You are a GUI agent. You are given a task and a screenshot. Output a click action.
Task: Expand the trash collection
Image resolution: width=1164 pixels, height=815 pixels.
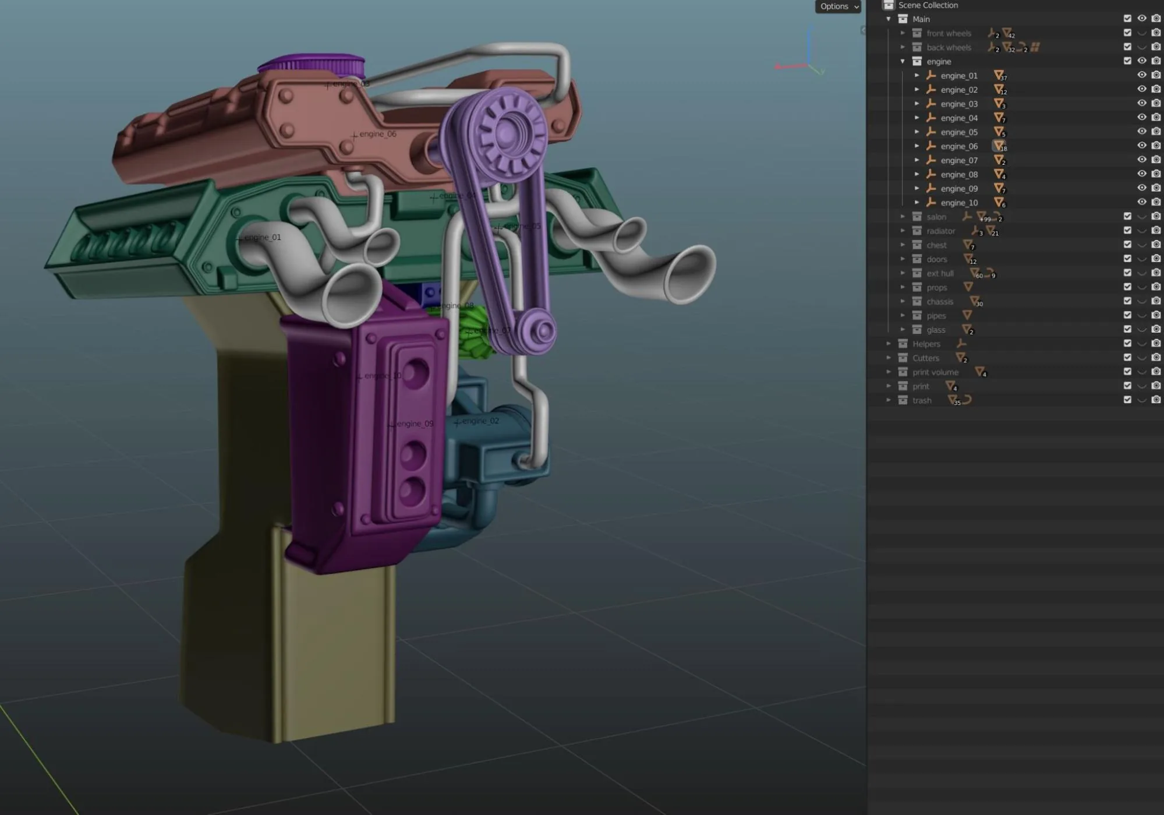click(x=889, y=400)
